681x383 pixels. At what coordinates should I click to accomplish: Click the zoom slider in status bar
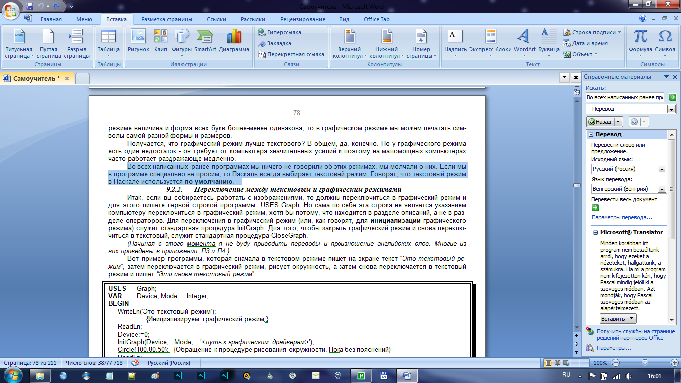coord(645,363)
